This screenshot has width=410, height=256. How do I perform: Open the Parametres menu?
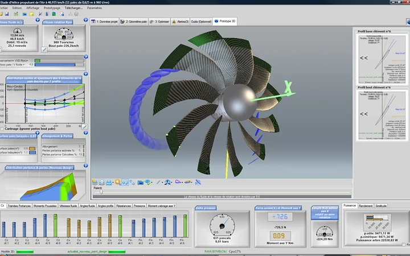click(95, 8)
